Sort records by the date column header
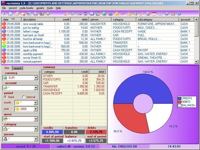This screenshot has height=150, width=200. [10, 20]
